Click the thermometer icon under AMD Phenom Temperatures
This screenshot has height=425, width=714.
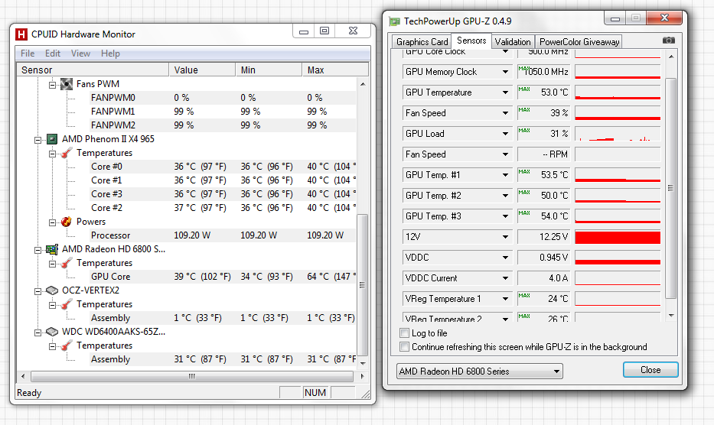point(67,153)
